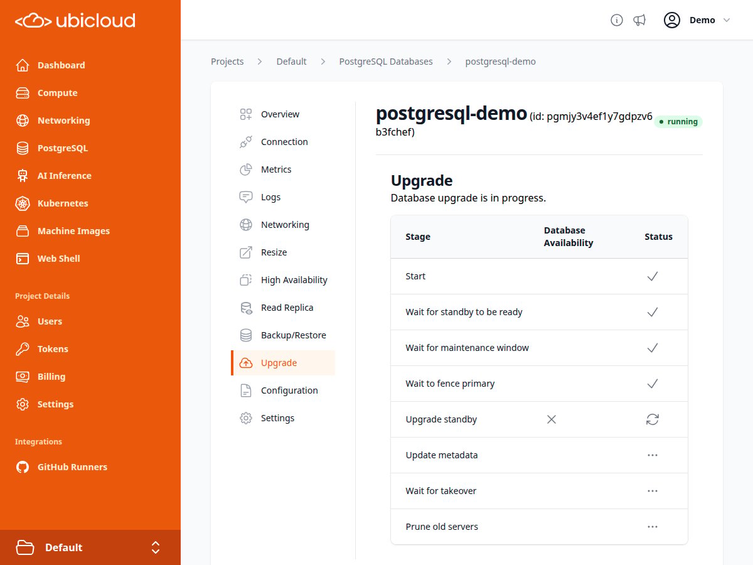Click the Stage column header
This screenshot has height=565, width=753.
(x=418, y=237)
